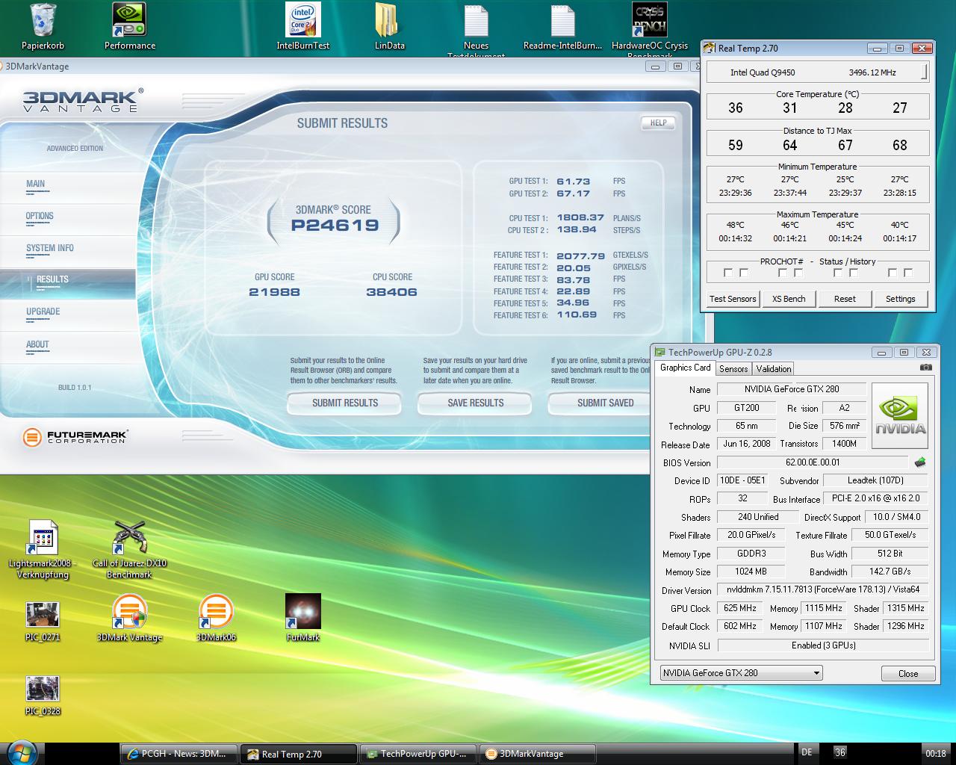Click the GPU score value 21988
The image size is (956, 765).
point(274,292)
